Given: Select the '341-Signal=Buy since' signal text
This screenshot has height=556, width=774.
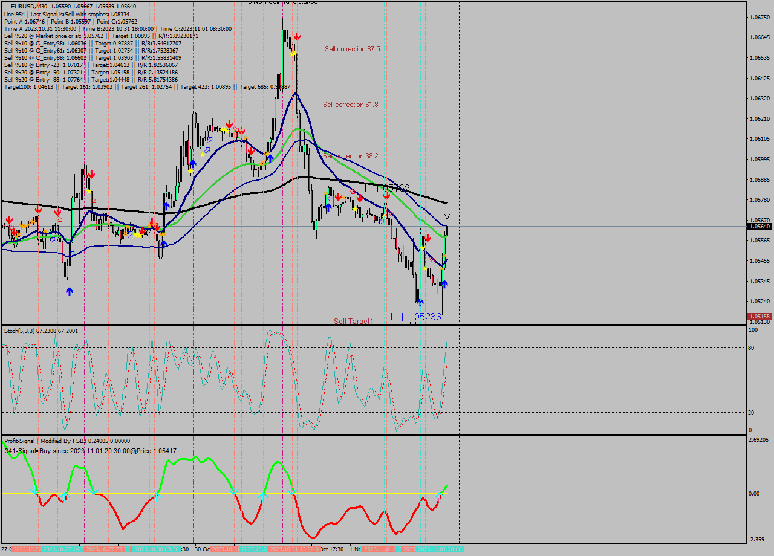Looking at the screenshot, I should pyautogui.click(x=91, y=451).
